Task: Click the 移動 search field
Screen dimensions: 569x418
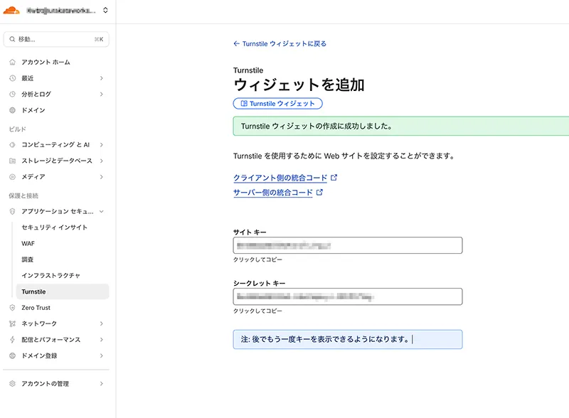Action: (x=57, y=39)
